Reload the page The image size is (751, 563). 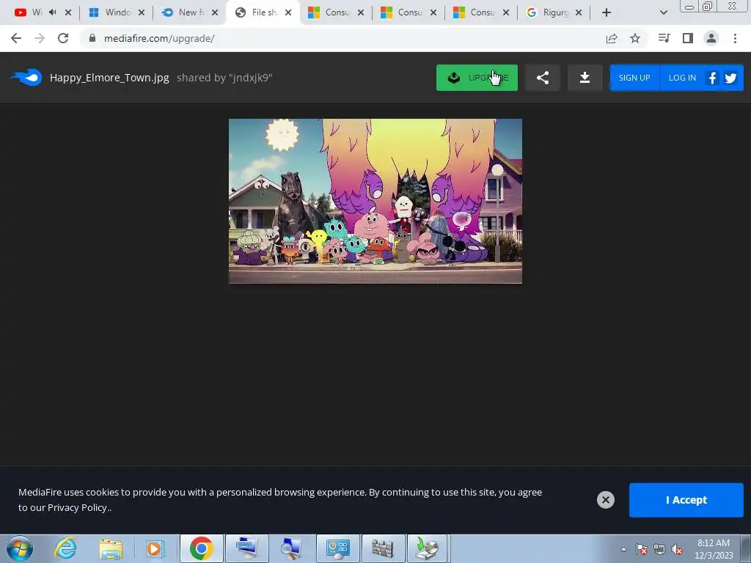(63, 38)
